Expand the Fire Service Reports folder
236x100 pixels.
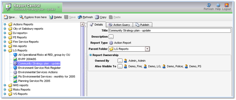(x=5, y=42)
